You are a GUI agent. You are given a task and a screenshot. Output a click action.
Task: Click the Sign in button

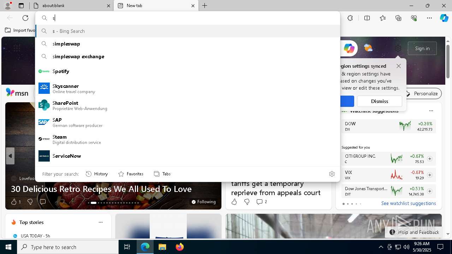422,48
